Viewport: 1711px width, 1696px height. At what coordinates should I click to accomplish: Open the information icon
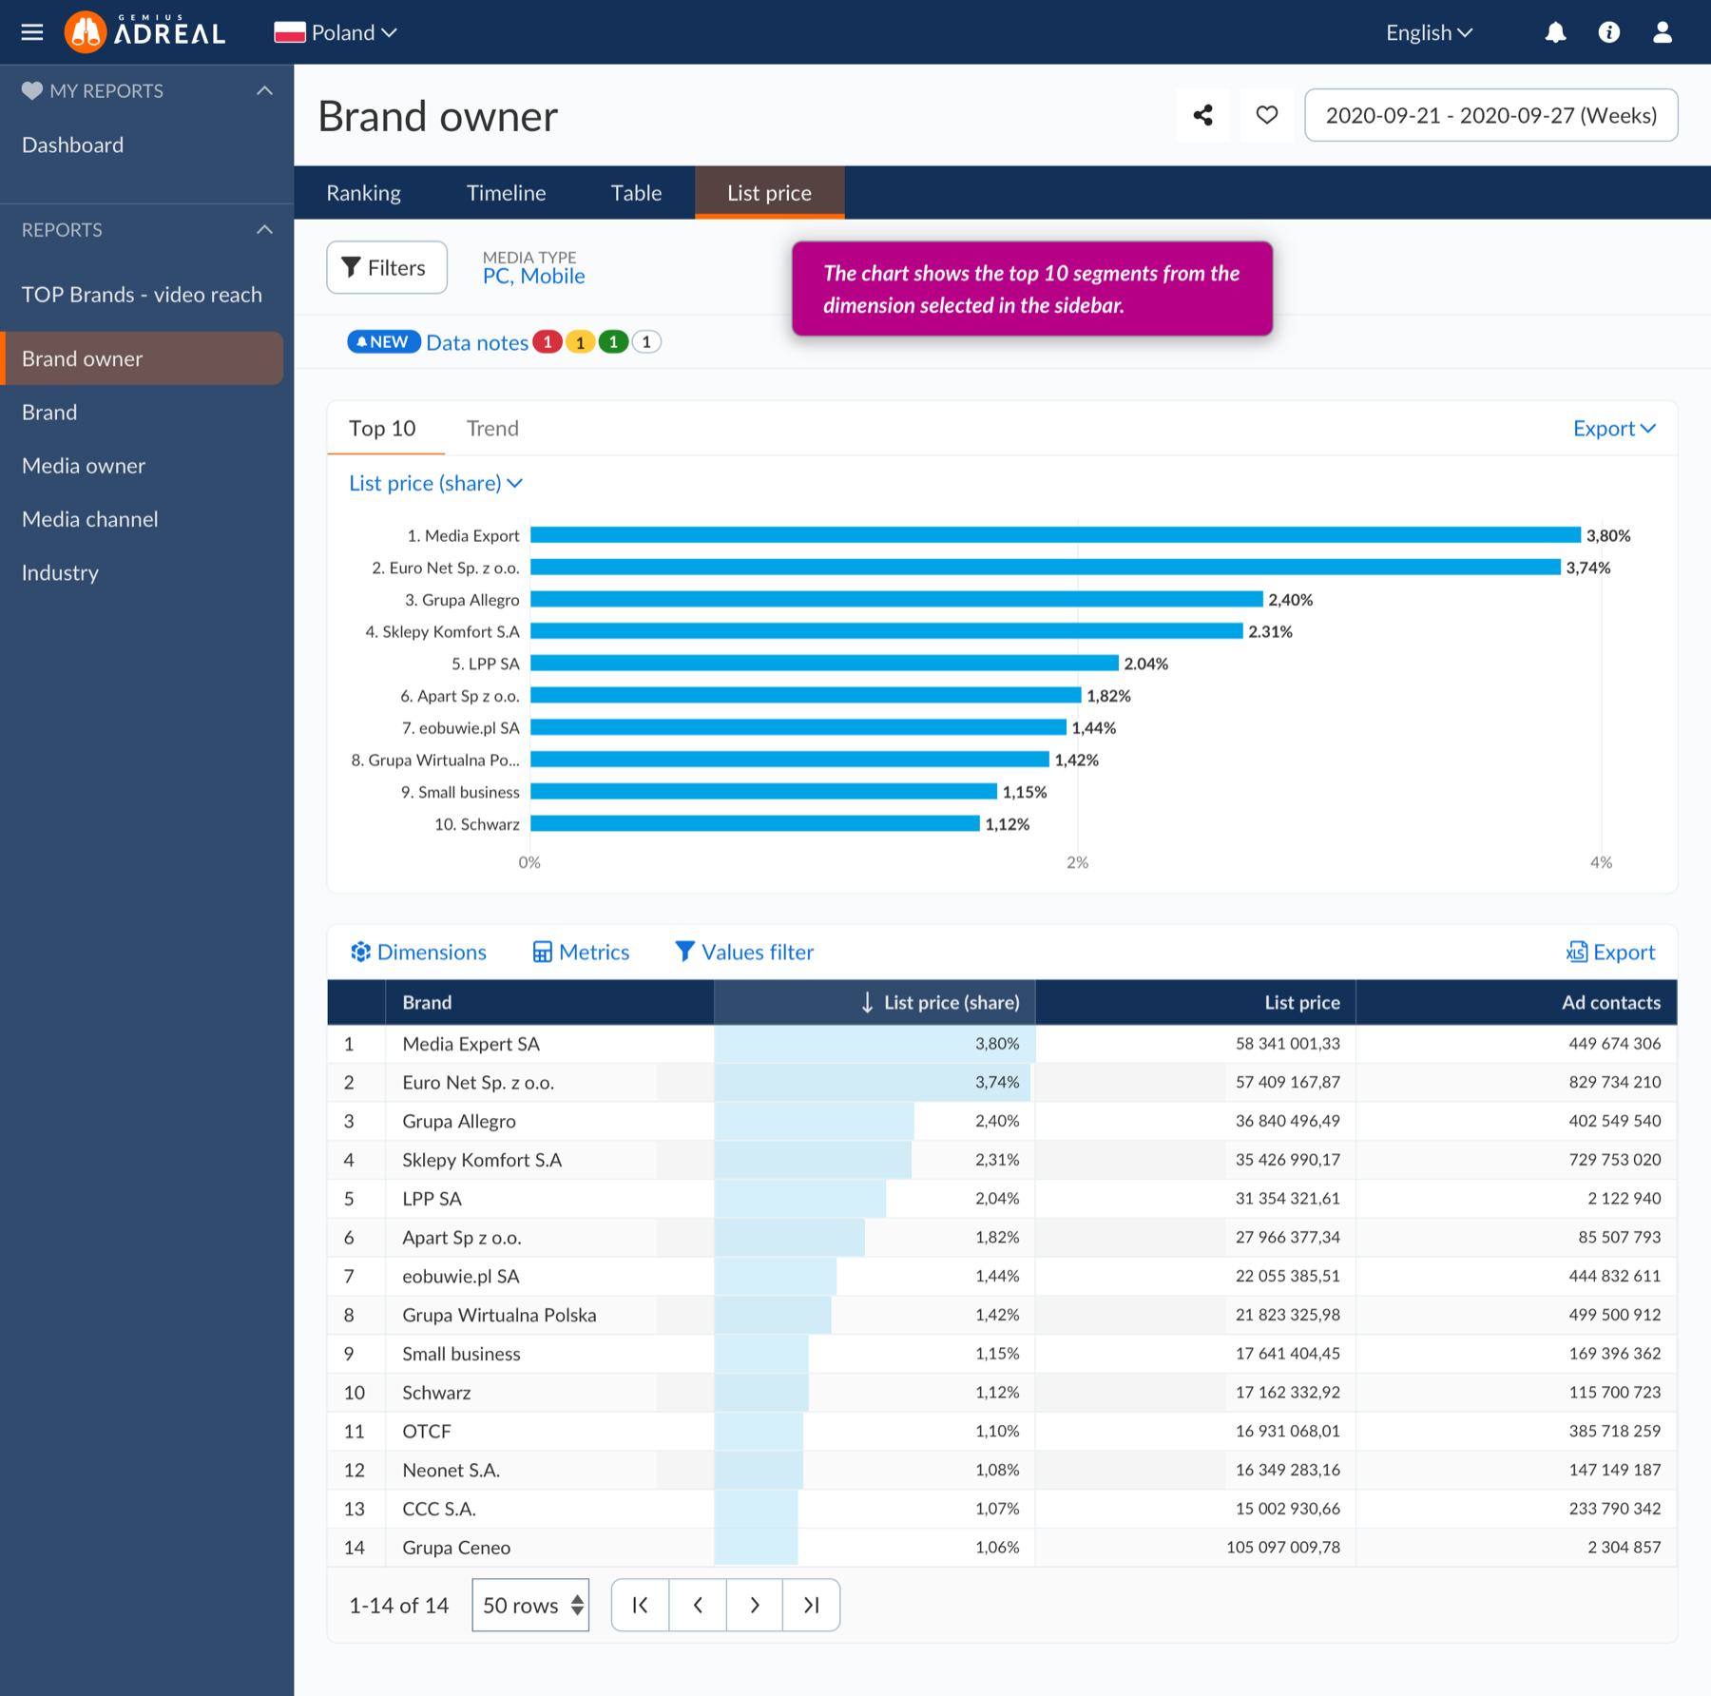click(1608, 32)
